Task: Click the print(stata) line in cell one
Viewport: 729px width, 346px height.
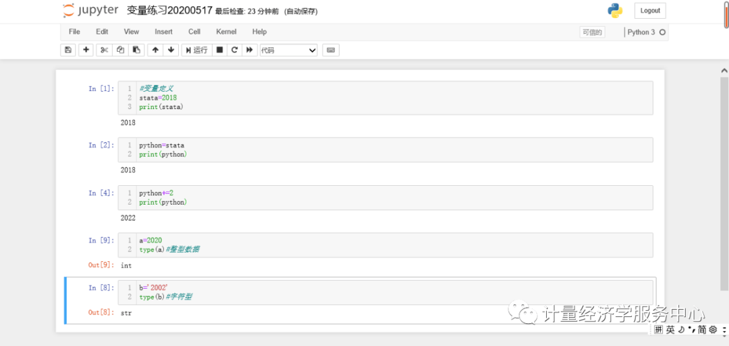Action: click(161, 107)
